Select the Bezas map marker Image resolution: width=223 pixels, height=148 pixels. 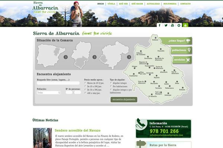(177, 81)
